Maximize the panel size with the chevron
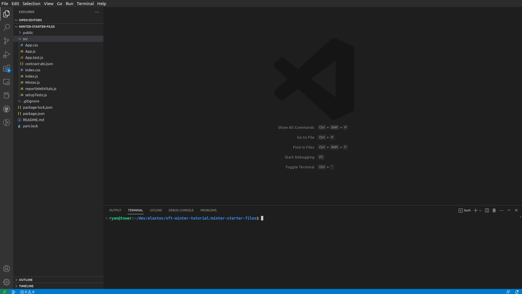The image size is (522, 294). (509, 210)
